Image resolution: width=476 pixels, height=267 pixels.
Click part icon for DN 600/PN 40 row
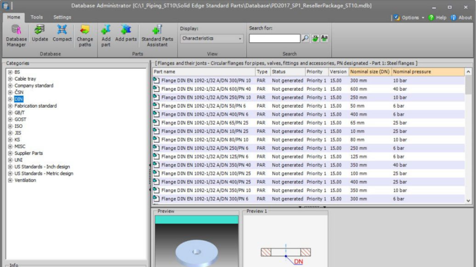click(156, 89)
